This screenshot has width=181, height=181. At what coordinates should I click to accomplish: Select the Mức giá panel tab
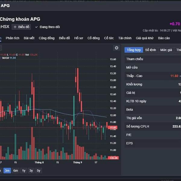166,50
